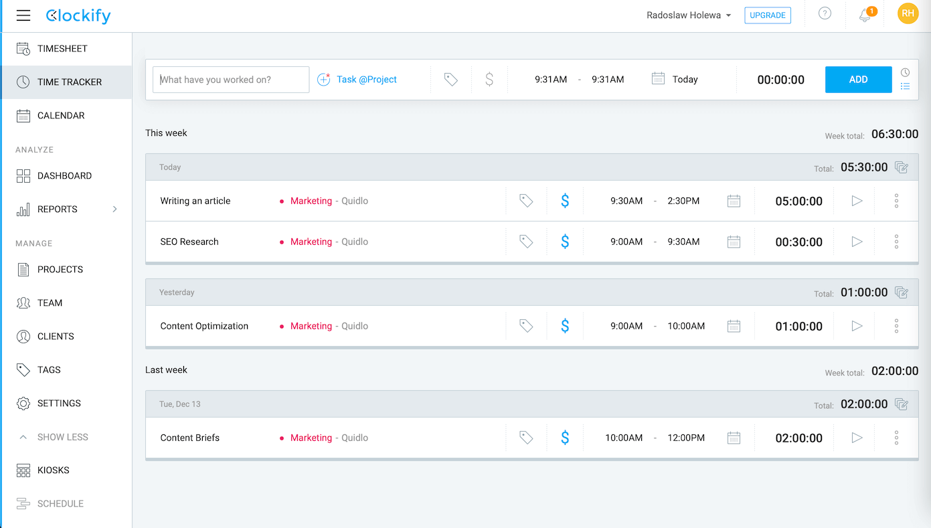Screen dimensions: 931x528
Task: Resume the timer for Writing an article
Action: coord(856,201)
